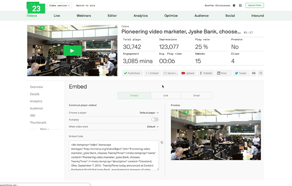The width and height of the screenshot is (292, 186).
Task: Click the Steffen Christensen user name
Action: click(x=217, y=6)
